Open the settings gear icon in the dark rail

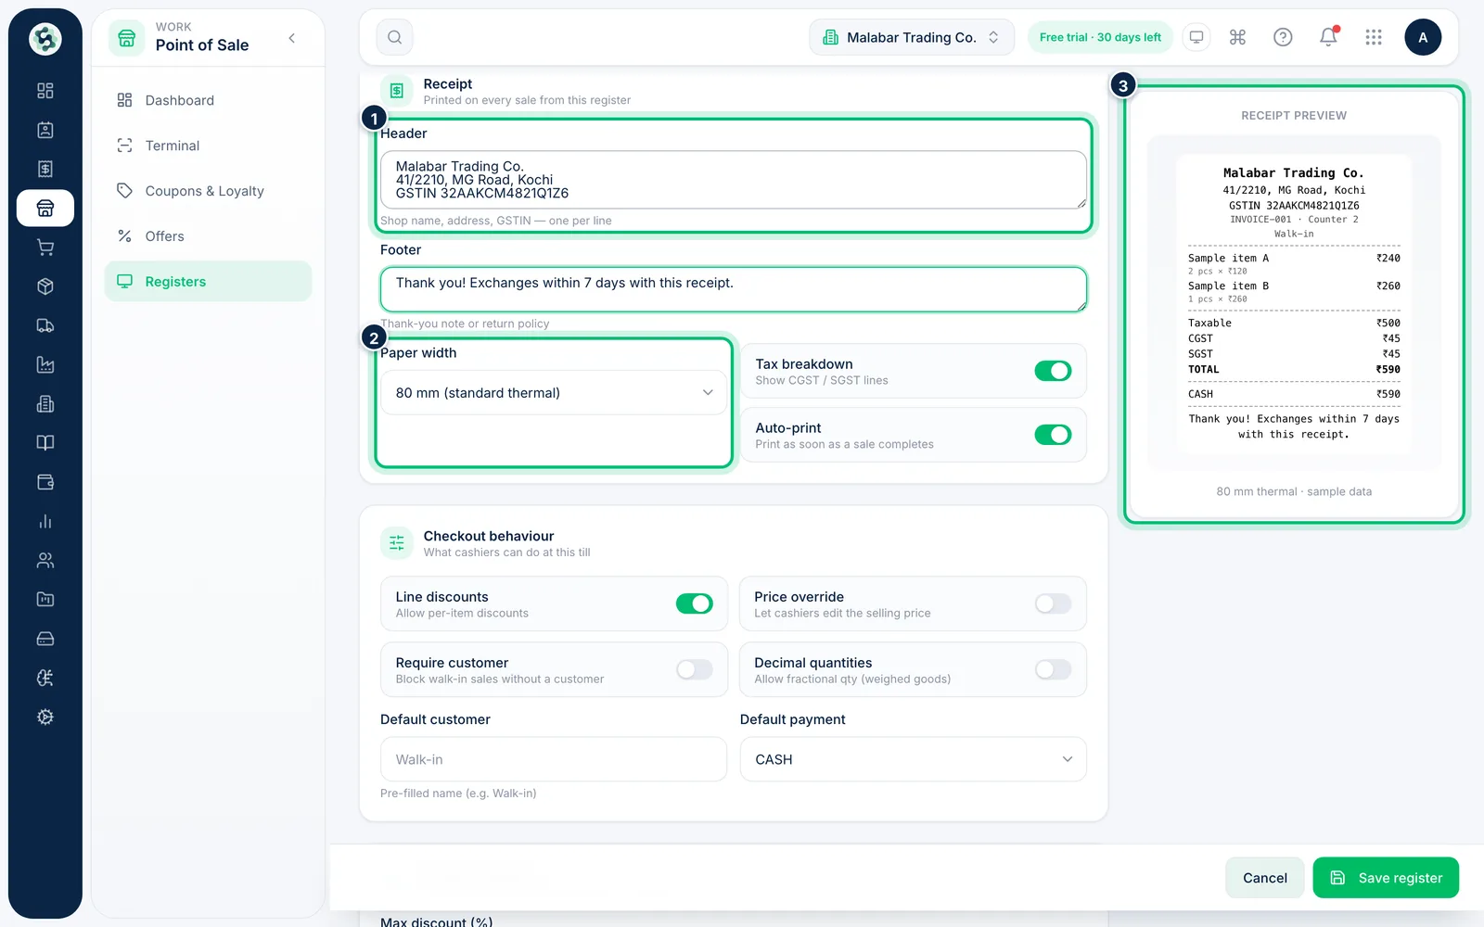coord(45,717)
